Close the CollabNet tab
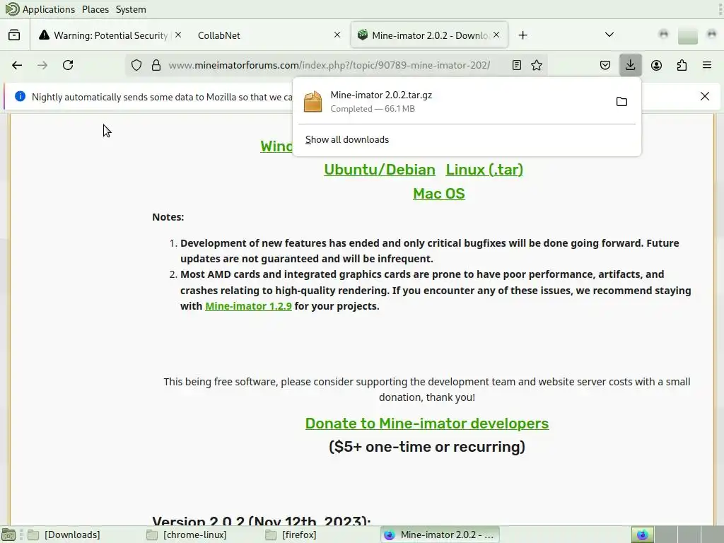Screen dimensions: 724x543 coord(337,35)
